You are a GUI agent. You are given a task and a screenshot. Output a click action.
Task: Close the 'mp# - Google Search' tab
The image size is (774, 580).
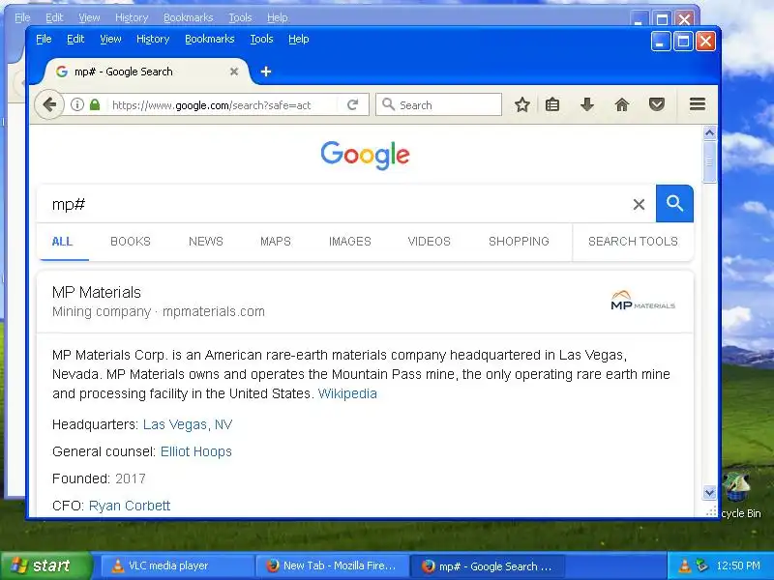point(234,72)
